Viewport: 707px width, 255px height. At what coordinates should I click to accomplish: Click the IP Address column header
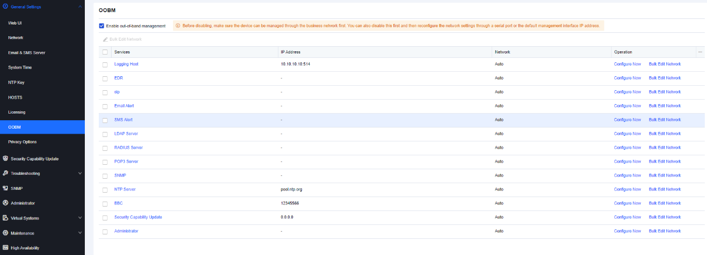point(291,52)
